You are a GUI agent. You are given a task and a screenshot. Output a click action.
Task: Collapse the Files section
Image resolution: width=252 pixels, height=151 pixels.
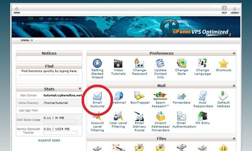click(x=234, y=138)
